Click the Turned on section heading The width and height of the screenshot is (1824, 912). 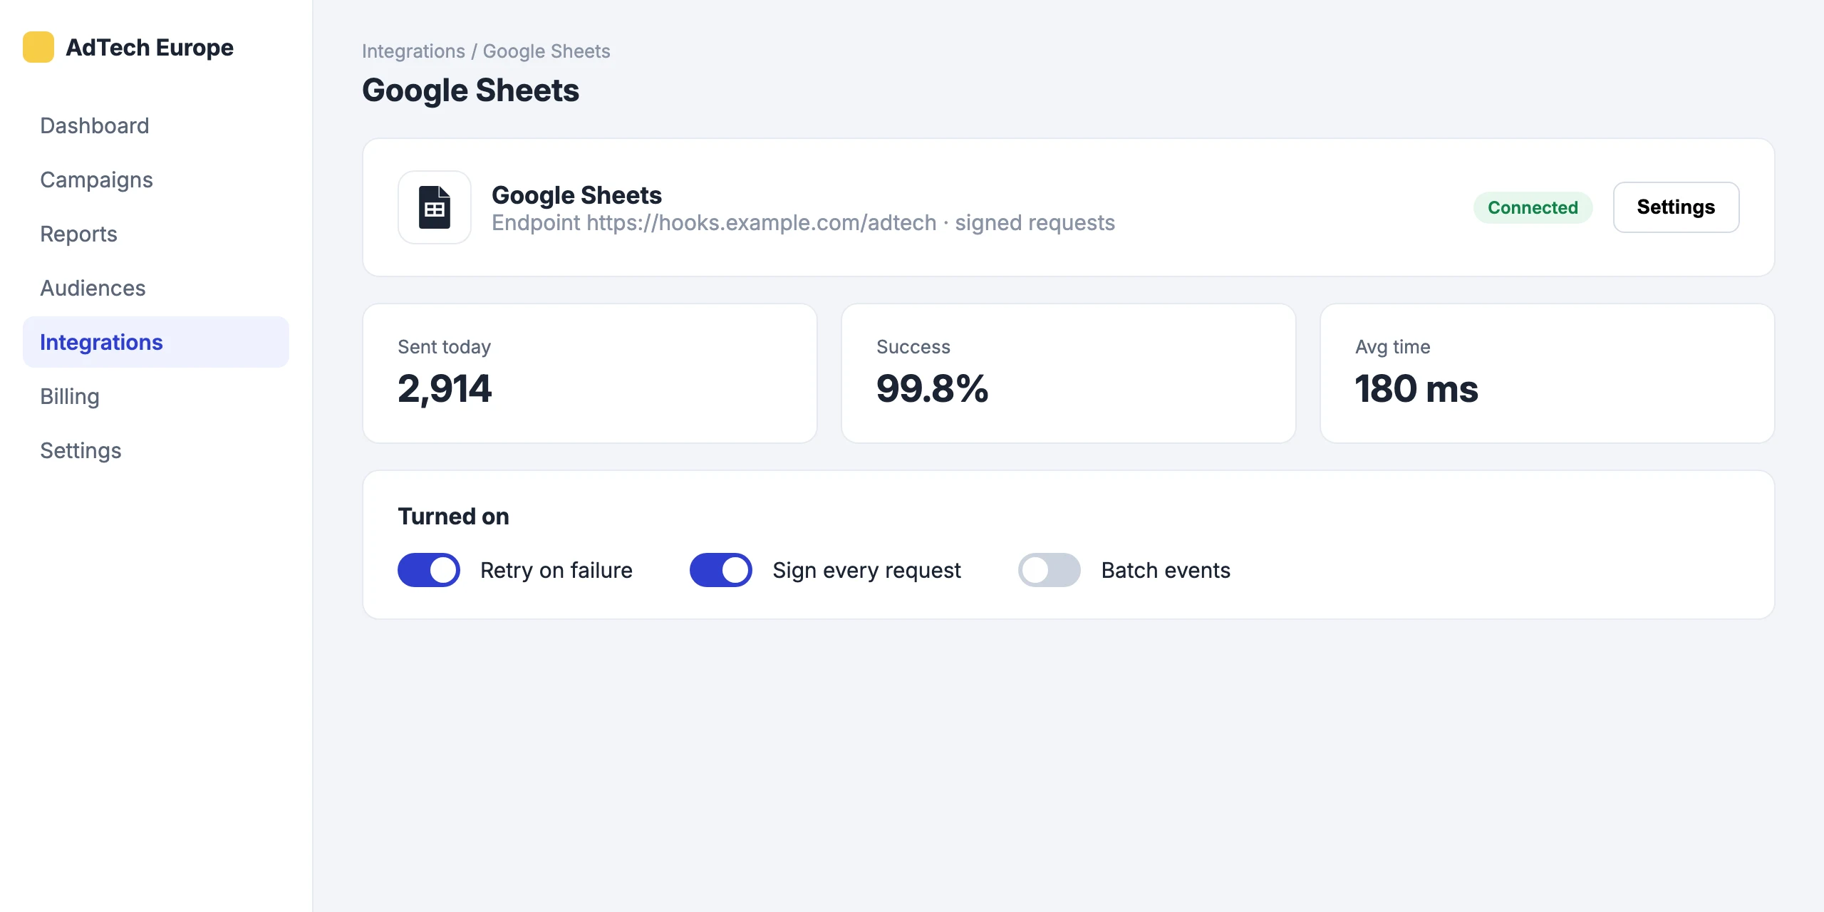tap(453, 517)
